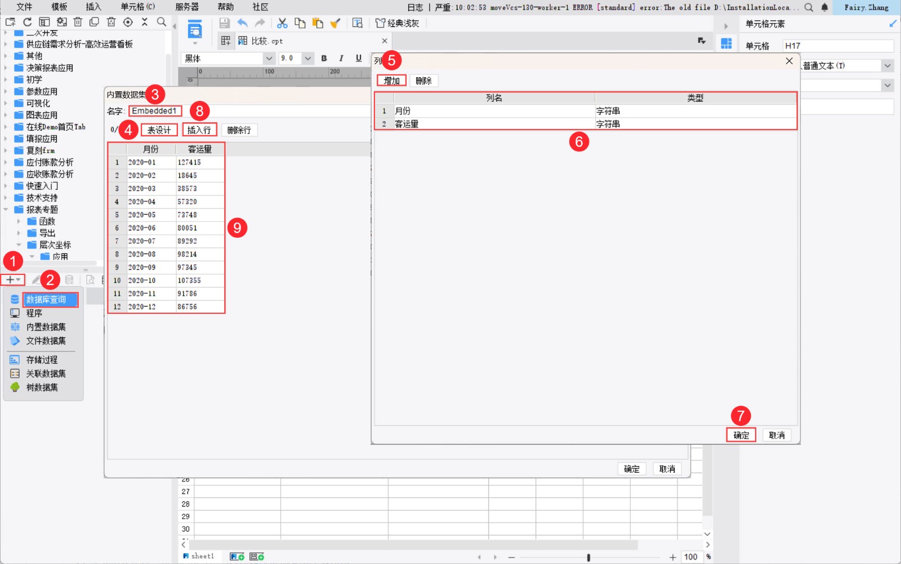The height and width of the screenshot is (564, 901).
Task: Click the zoom-out minus icon at the bottom
Action: tap(511, 557)
